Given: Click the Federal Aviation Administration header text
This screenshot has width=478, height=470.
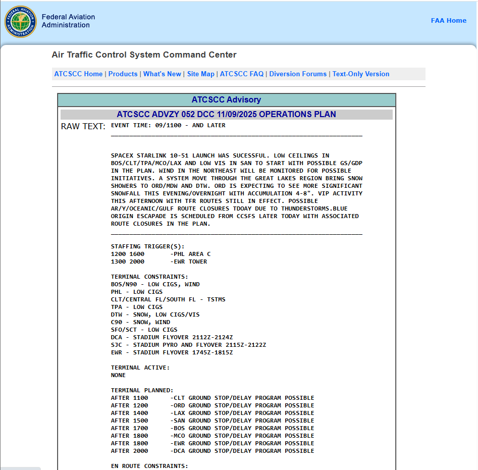Looking at the screenshot, I should (x=68, y=22).
